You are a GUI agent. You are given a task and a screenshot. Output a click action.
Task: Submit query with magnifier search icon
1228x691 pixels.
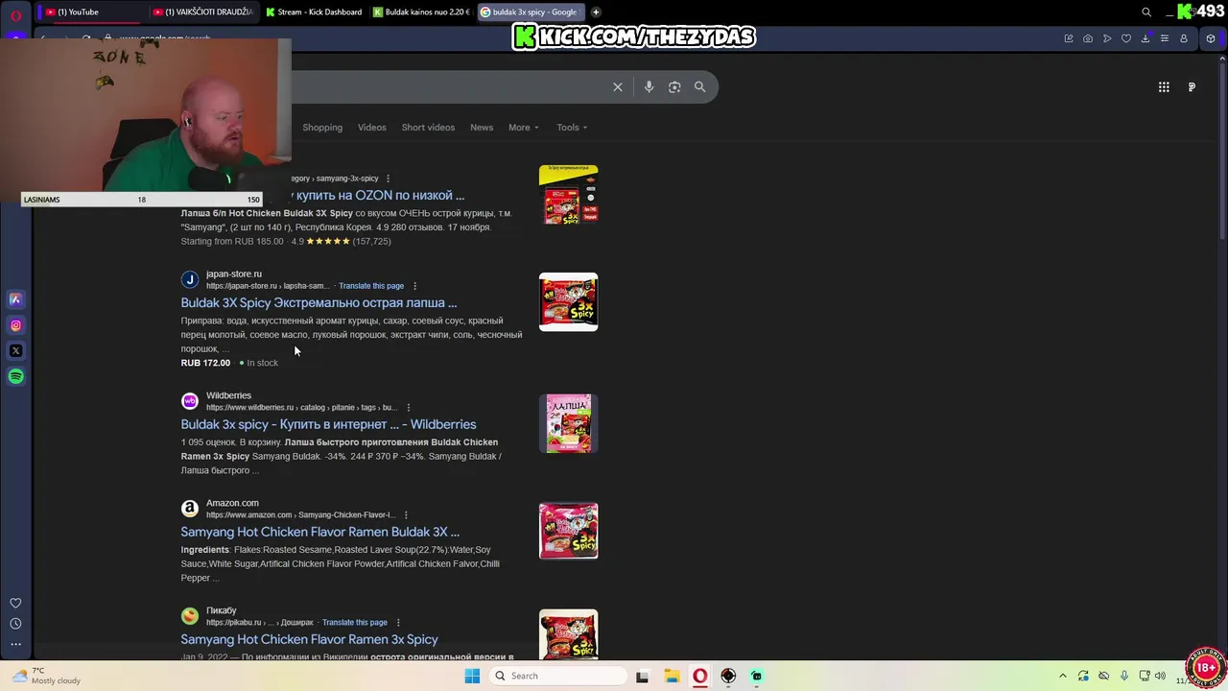[x=699, y=87]
